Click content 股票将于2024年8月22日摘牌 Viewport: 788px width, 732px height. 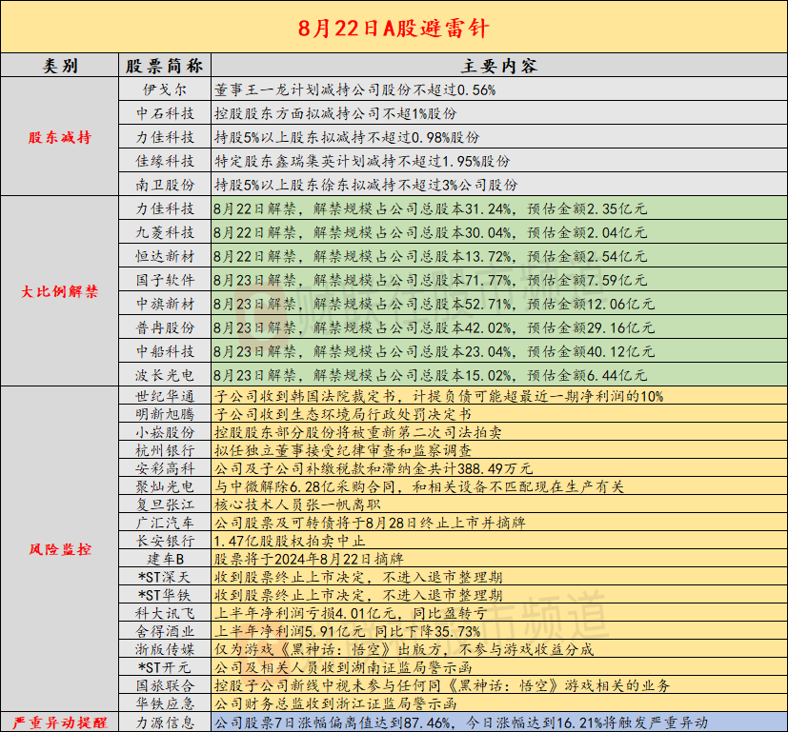coord(309,559)
